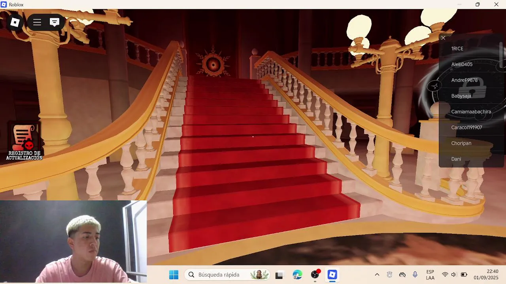Screen dimensions: 506x284
Task: Click the microphone tray icon
Action: (x=415, y=275)
